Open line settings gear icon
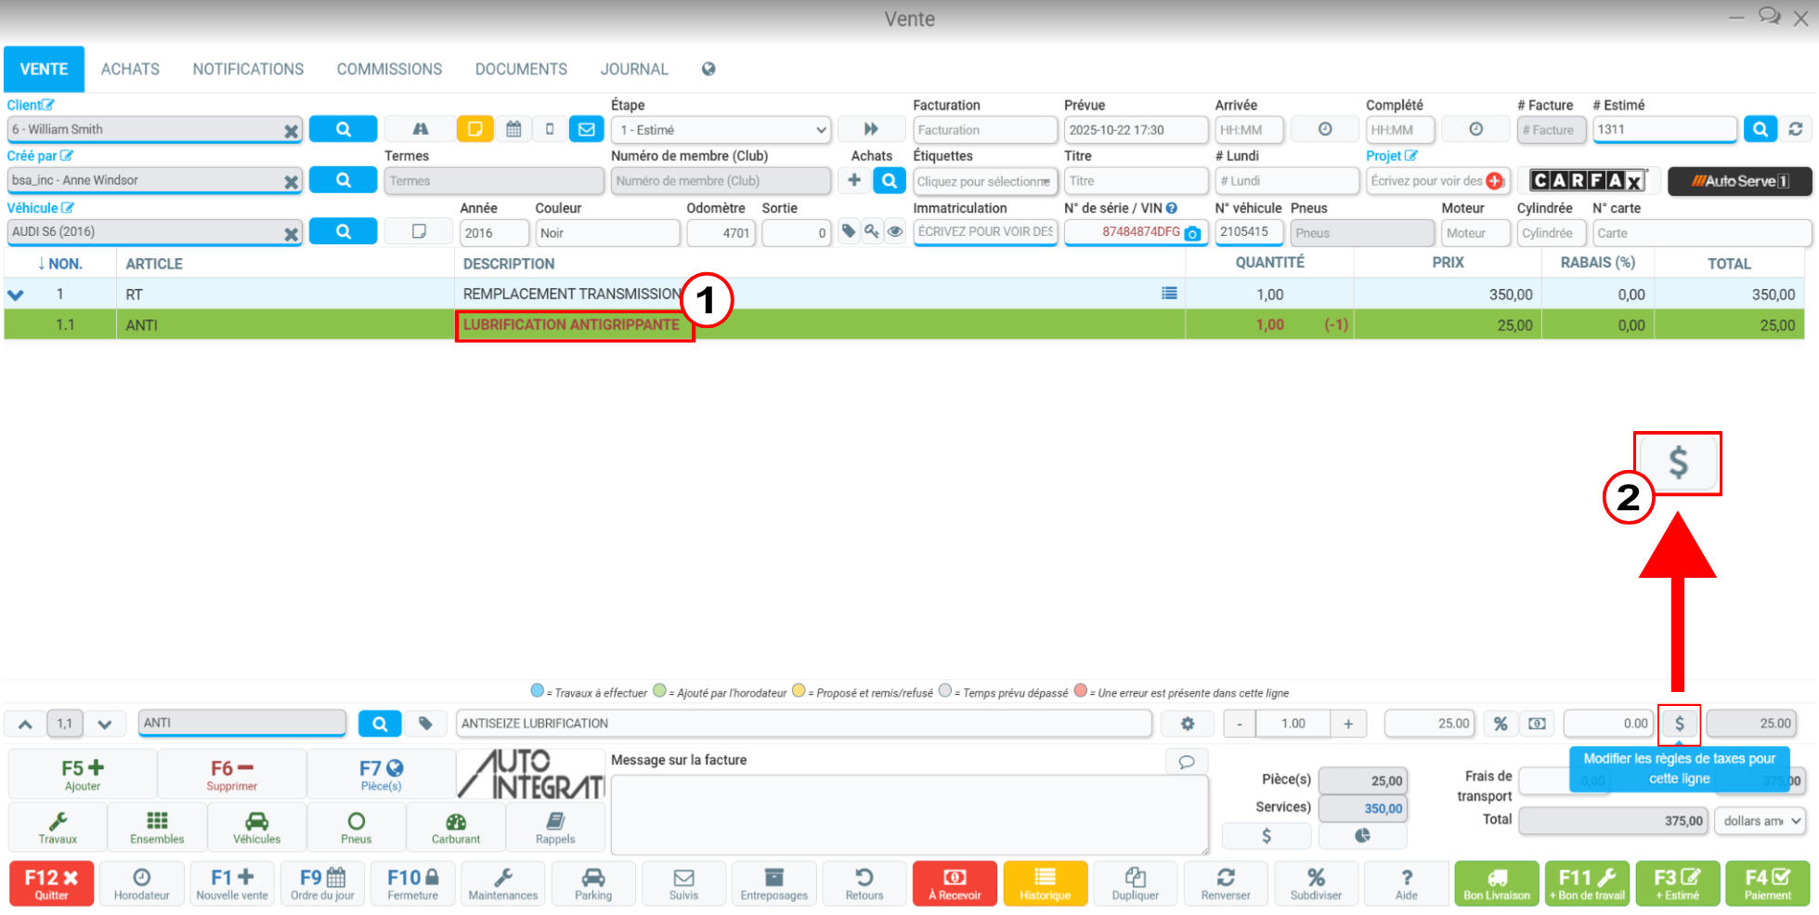This screenshot has height=915, width=1819. click(x=1188, y=724)
